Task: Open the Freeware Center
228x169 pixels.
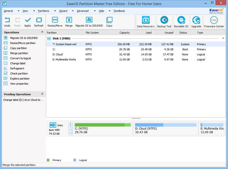Action: click(x=214, y=22)
